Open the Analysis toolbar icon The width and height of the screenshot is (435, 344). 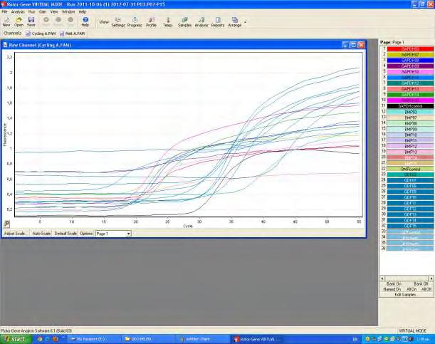coord(201,21)
